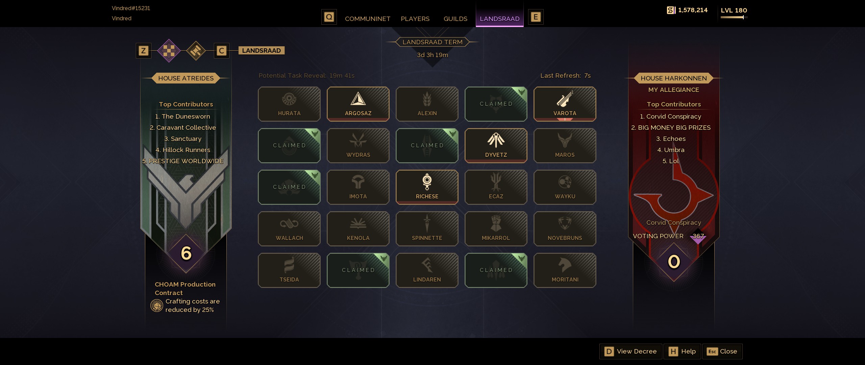
Task: Select the Moritani house tile
Action: tap(565, 270)
